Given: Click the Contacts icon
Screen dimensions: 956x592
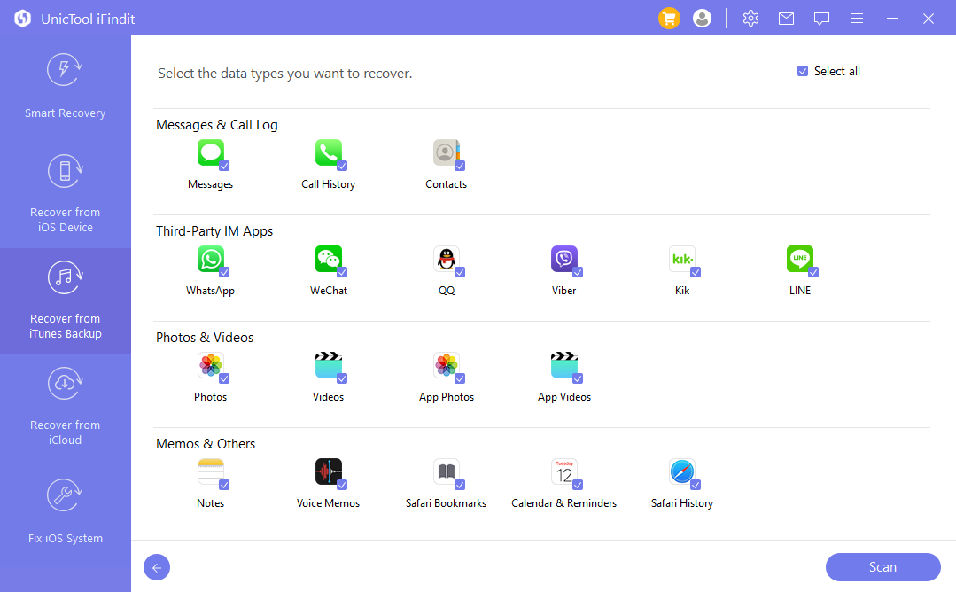Looking at the screenshot, I should (447, 152).
